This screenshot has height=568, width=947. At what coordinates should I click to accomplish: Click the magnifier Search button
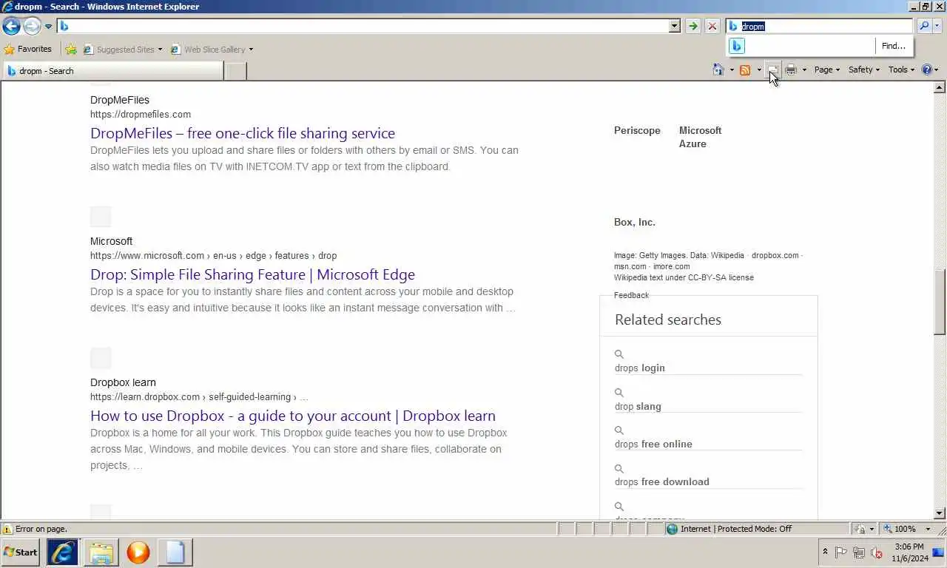(924, 26)
